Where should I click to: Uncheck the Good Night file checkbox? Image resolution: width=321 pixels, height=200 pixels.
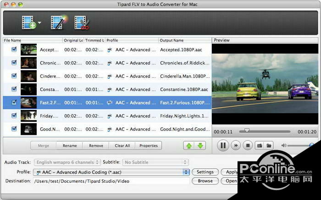(x=14, y=129)
